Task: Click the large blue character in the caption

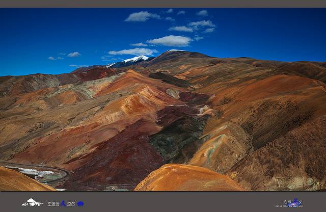Action: click(63, 203)
